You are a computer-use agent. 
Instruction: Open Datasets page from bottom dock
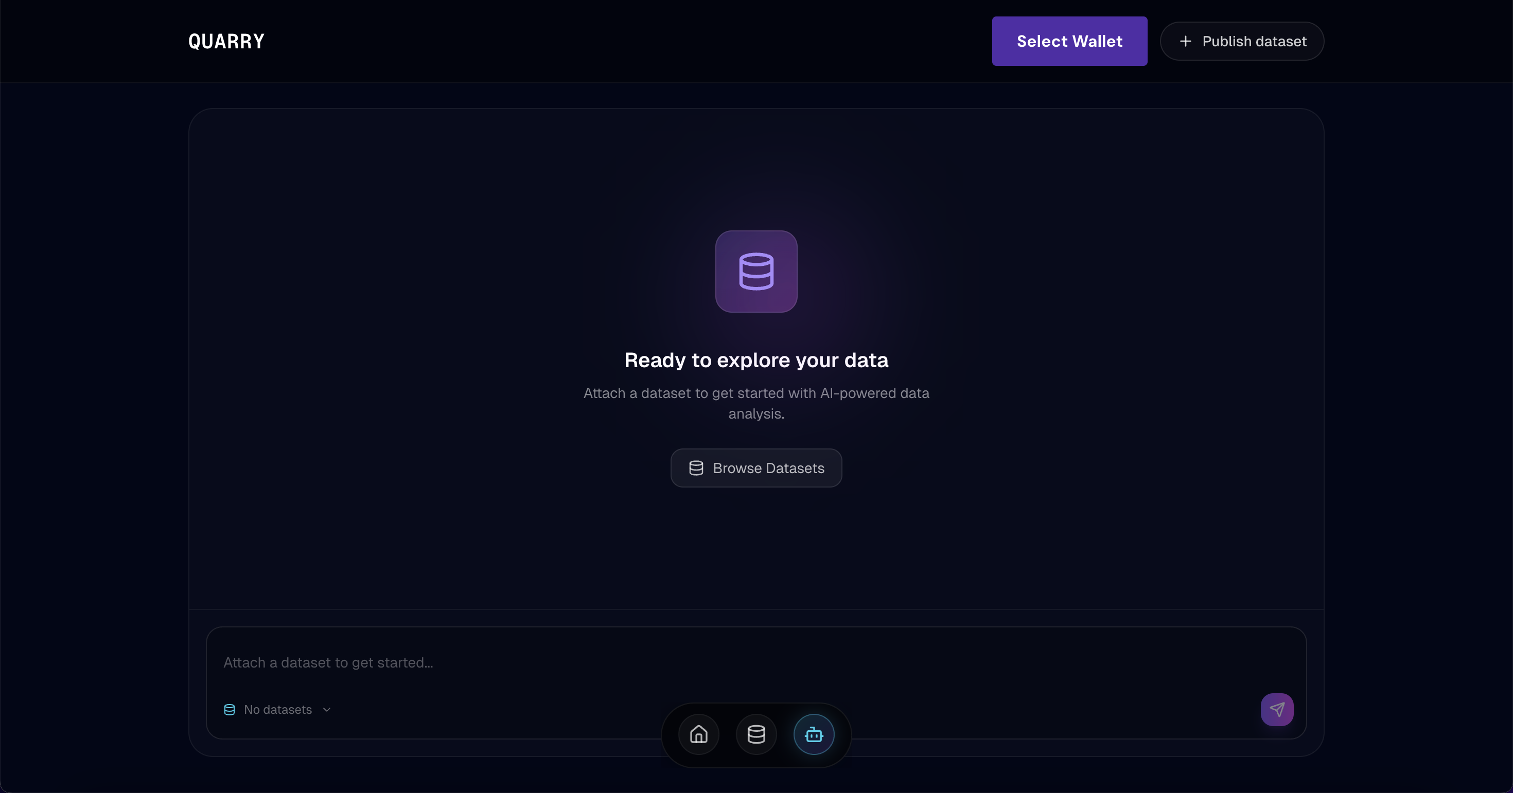tap(756, 734)
